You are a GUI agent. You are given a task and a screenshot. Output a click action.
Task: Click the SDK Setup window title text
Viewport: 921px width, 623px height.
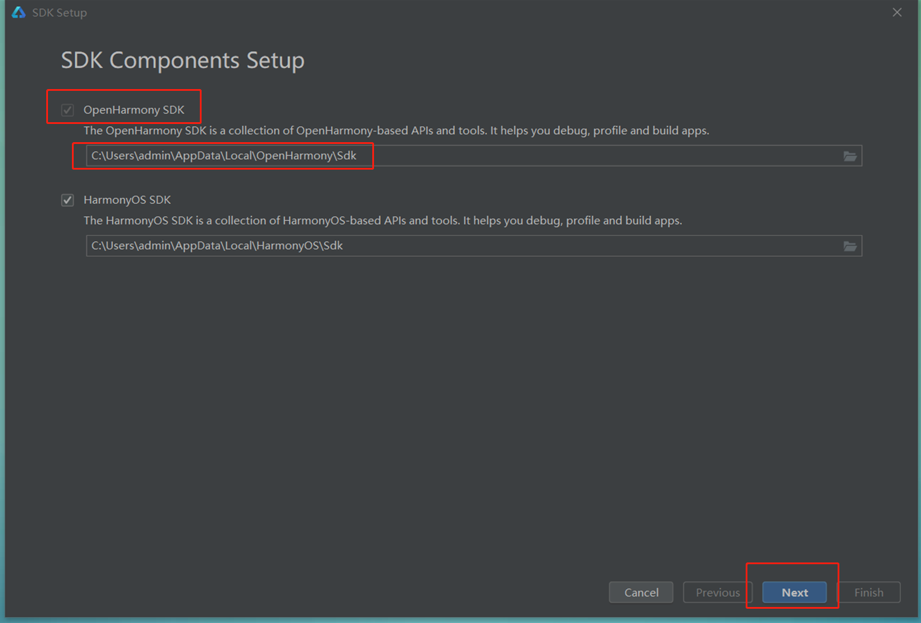pyautogui.click(x=59, y=13)
